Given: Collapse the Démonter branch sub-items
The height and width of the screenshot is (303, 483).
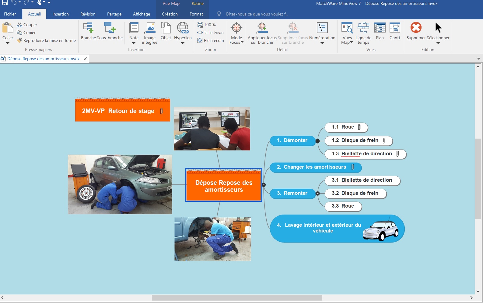Looking at the screenshot, I should [318, 141].
